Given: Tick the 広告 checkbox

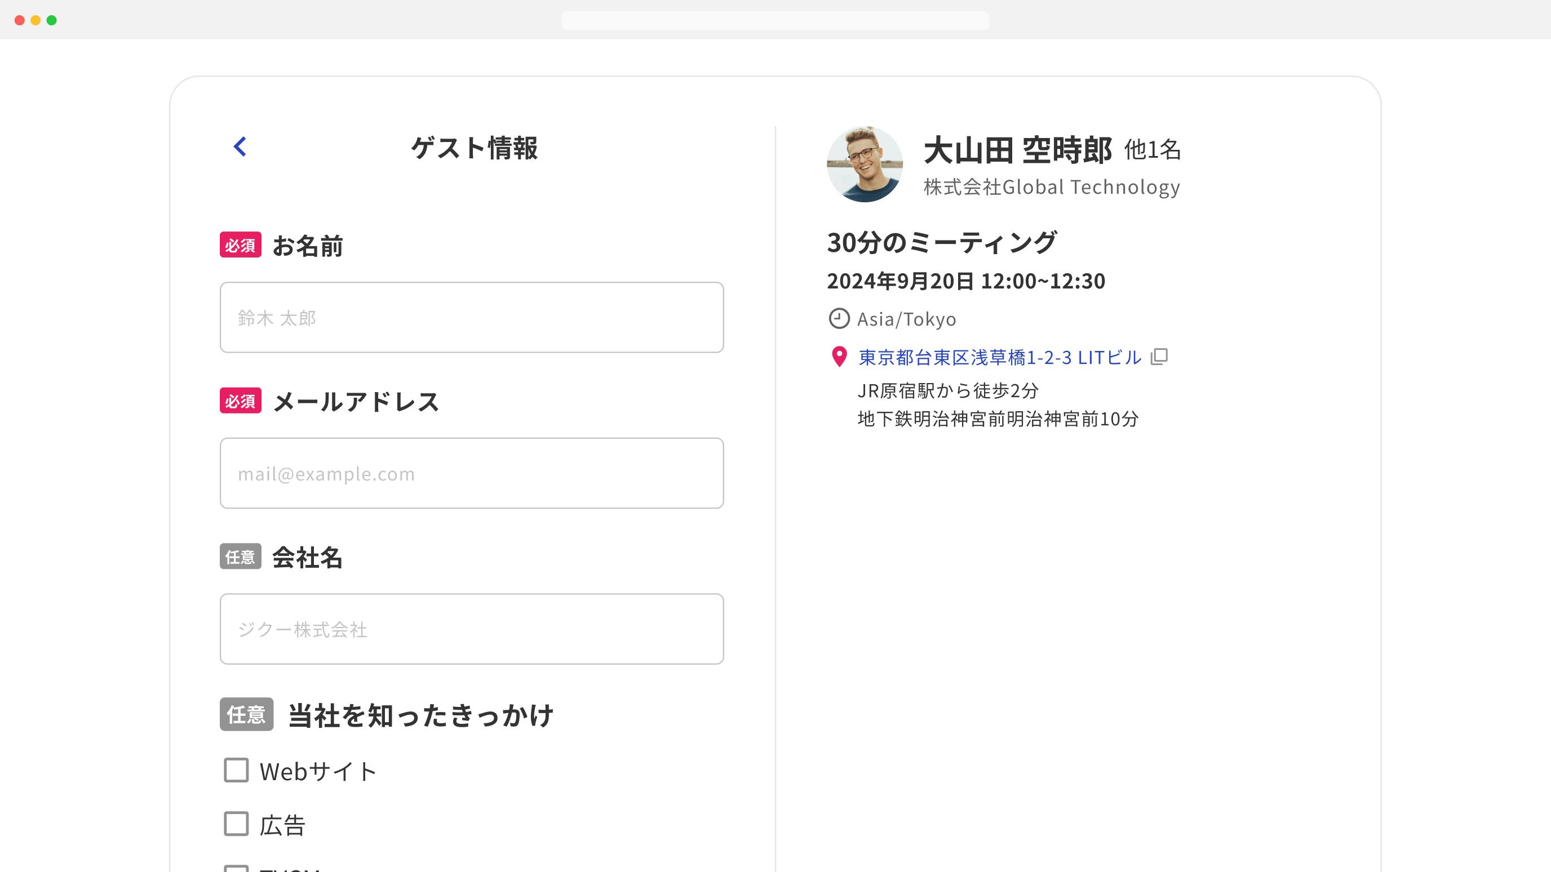Looking at the screenshot, I should click(x=236, y=824).
